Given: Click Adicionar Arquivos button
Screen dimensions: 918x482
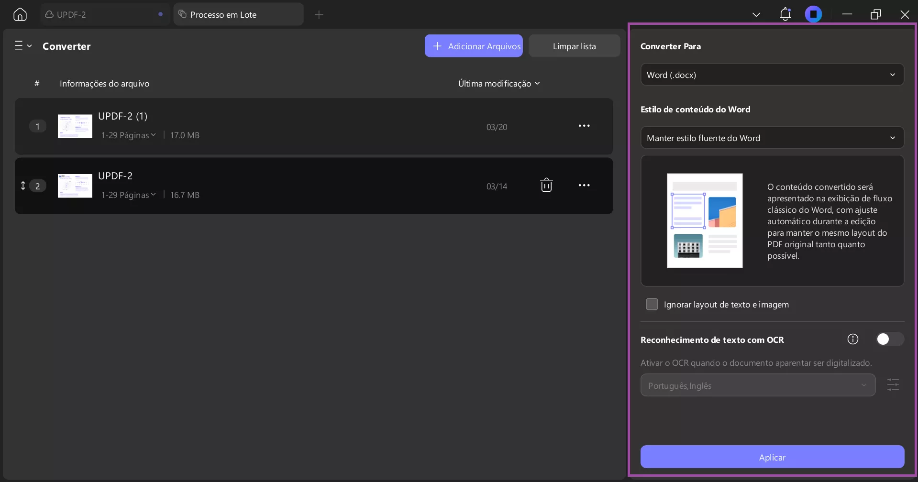Looking at the screenshot, I should (x=474, y=46).
